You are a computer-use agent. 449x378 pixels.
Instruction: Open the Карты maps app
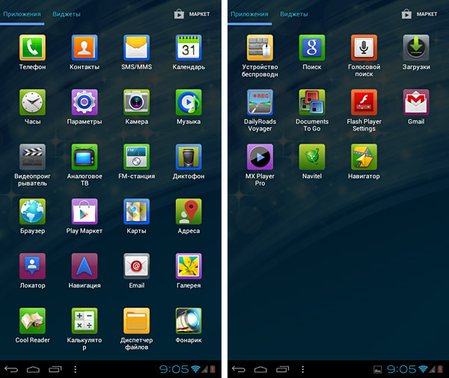point(137,212)
